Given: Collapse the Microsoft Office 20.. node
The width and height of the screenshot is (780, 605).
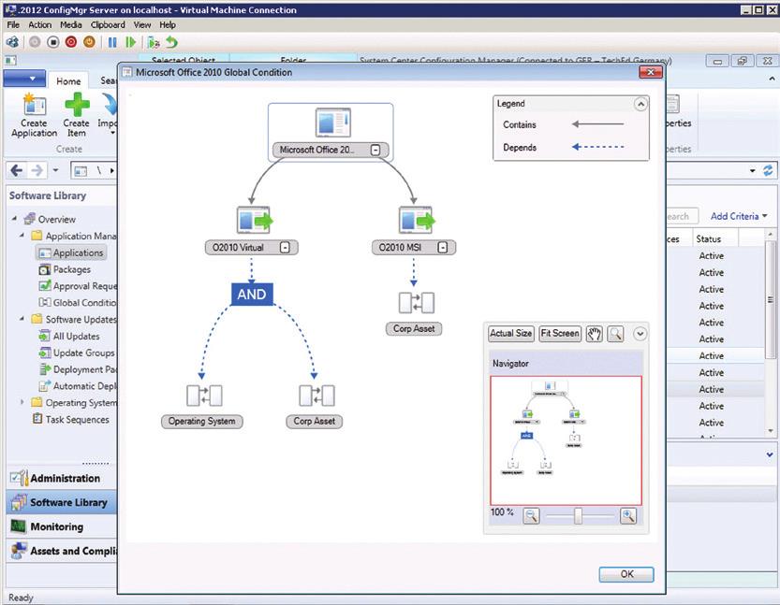Looking at the screenshot, I should (375, 150).
